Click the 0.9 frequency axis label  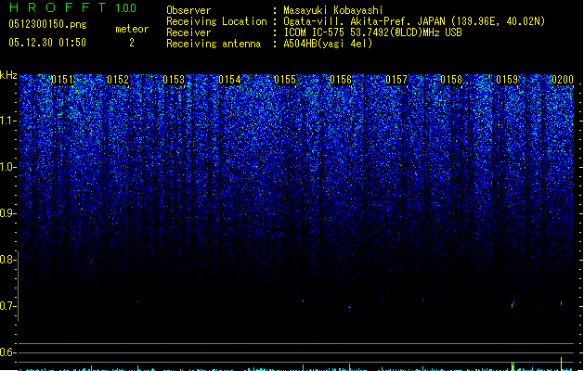(7, 213)
